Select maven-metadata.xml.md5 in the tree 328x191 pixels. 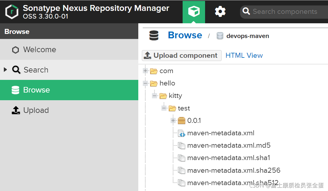[229, 145]
